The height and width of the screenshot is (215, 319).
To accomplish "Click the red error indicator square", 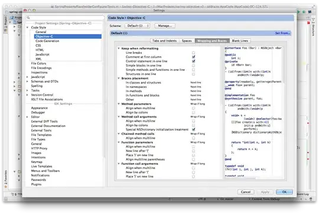I will (x=308, y=23).
